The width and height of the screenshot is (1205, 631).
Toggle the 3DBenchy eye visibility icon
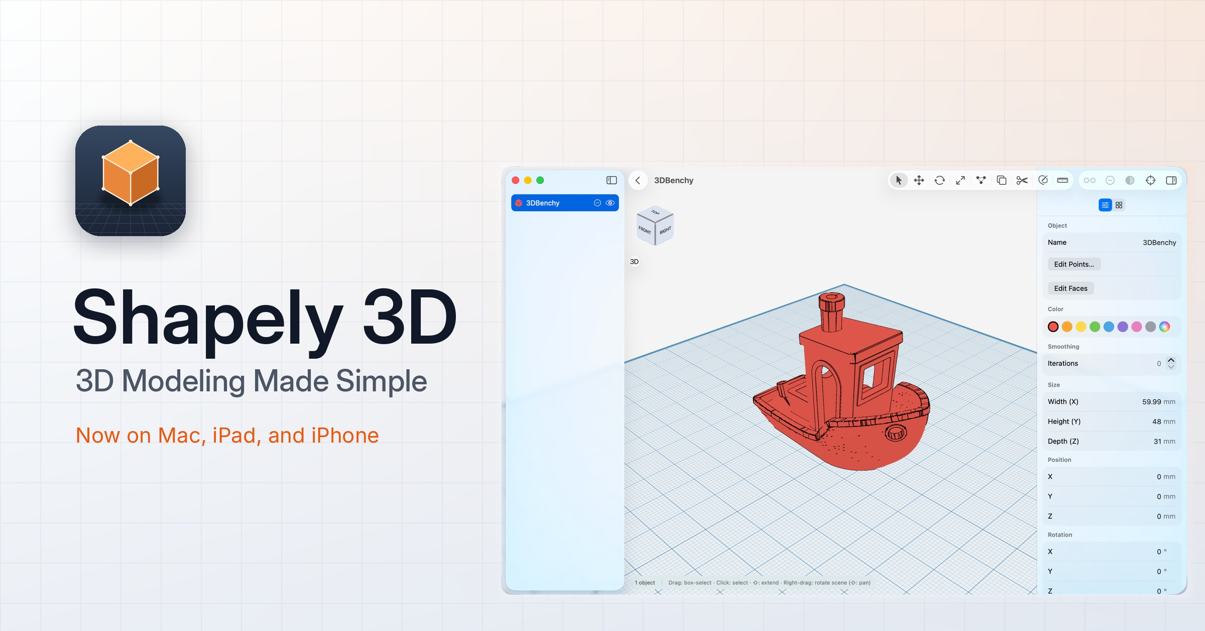coord(610,203)
